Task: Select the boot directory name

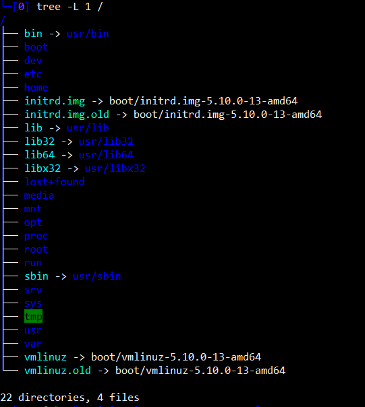Action: click(36, 47)
